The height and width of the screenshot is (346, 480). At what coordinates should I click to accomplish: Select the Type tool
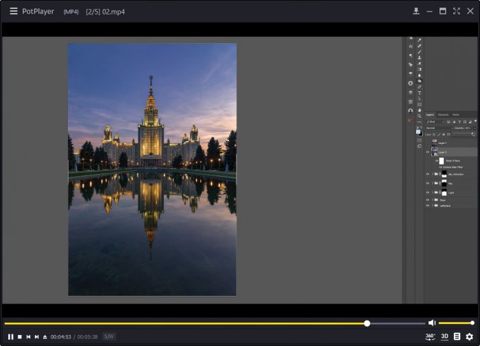pos(420,92)
